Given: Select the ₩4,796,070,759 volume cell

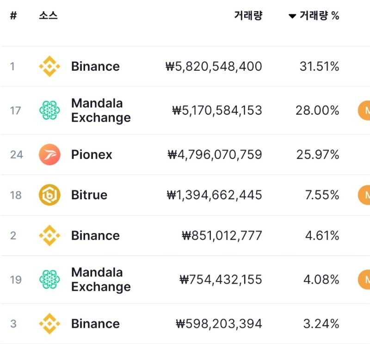Looking at the screenshot, I should pyautogui.click(x=215, y=155).
